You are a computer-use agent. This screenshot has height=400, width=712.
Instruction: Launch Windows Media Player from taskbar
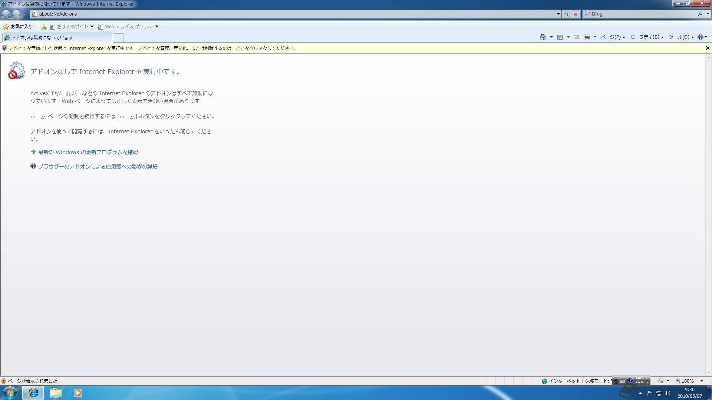[78, 393]
